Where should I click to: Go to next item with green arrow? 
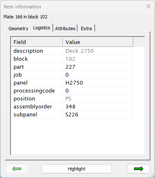[139, 169]
